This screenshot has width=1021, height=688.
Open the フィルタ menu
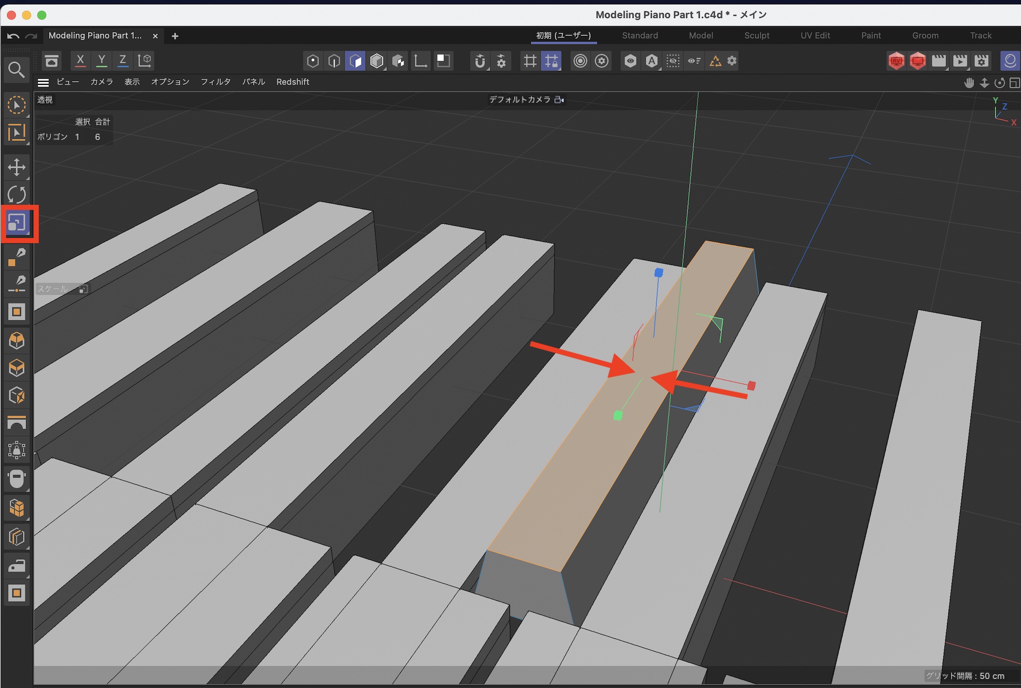215,82
